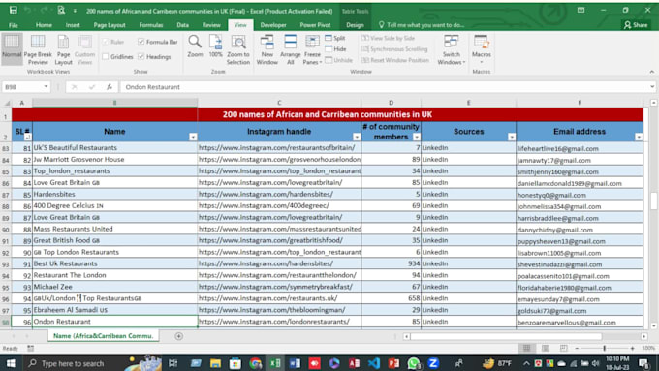The height and width of the screenshot is (371, 659).
Task: Open Email address filter dropdown
Action: point(639,137)
